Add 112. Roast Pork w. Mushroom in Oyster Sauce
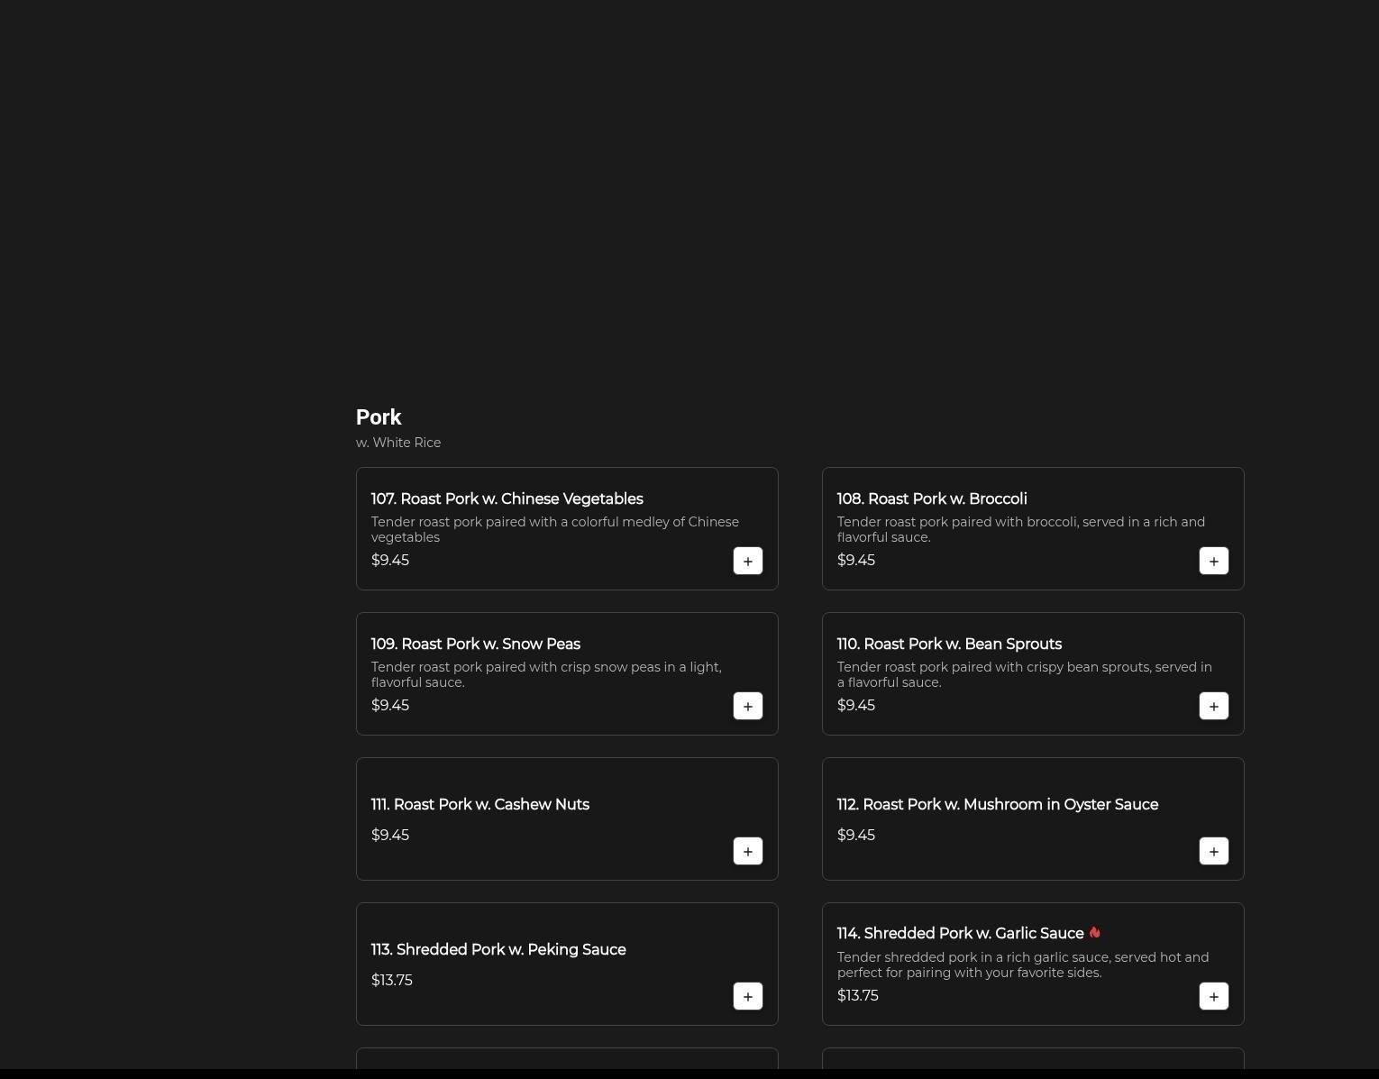 pyautogui.click(x=1214, y=851)
